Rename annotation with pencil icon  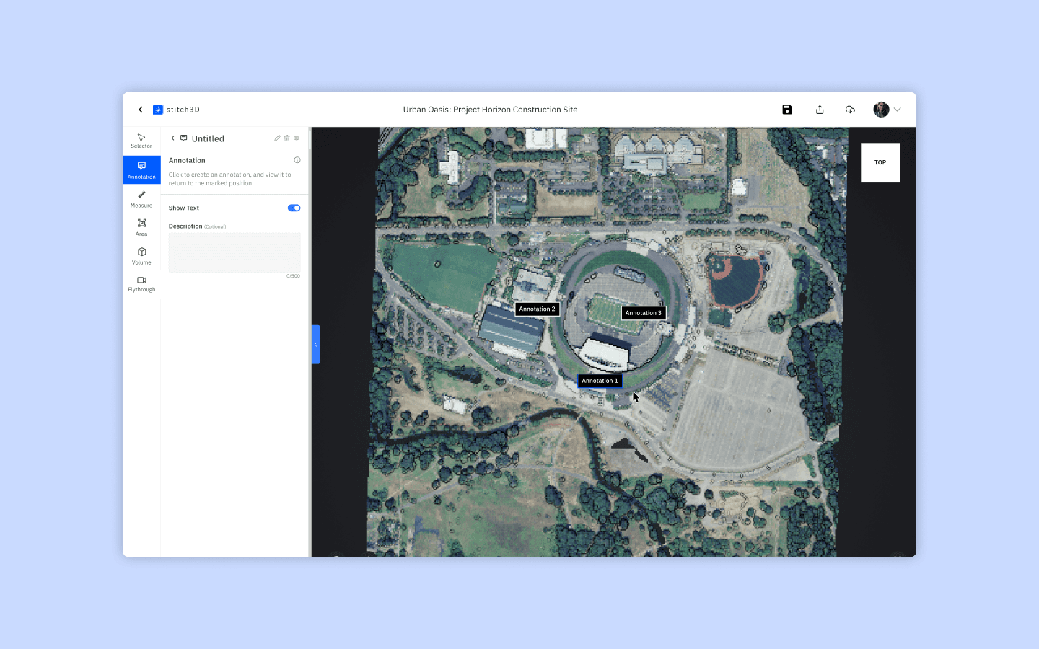click(277, 138)
